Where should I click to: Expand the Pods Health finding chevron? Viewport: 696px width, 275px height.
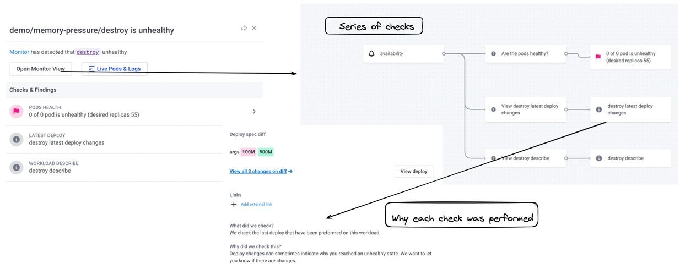tap(254, 112)
